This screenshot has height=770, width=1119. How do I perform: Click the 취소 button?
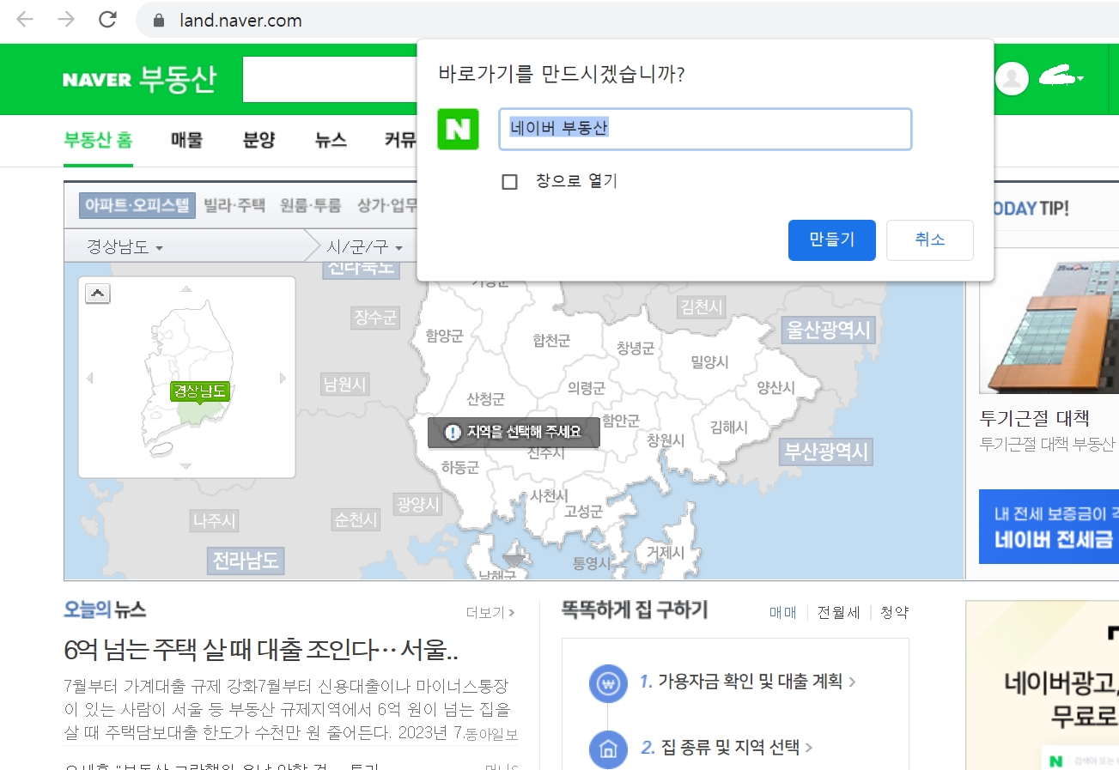coord(930,239)
